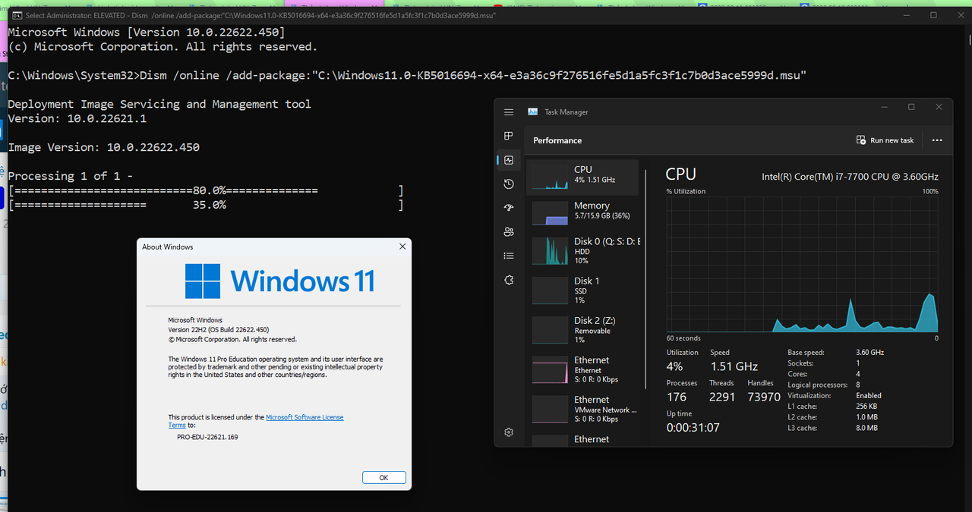Viewport: 972px width, 512px height.
Task: Click Handles count 73970
Action: point(763,397)
